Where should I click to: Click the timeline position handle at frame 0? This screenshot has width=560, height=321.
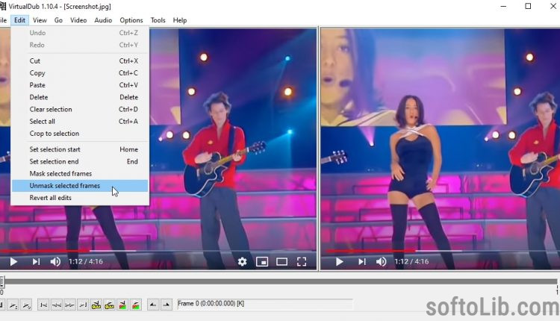coord(1,281)
